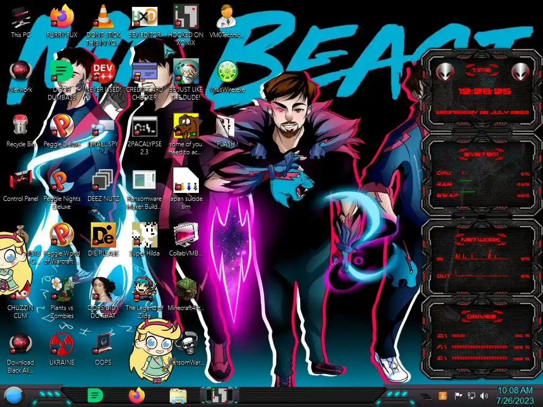Image resolution: width=543 pixels, height=407 pixels.
Task: Select the japan suicide sim icon
Action: coord(186,190)
